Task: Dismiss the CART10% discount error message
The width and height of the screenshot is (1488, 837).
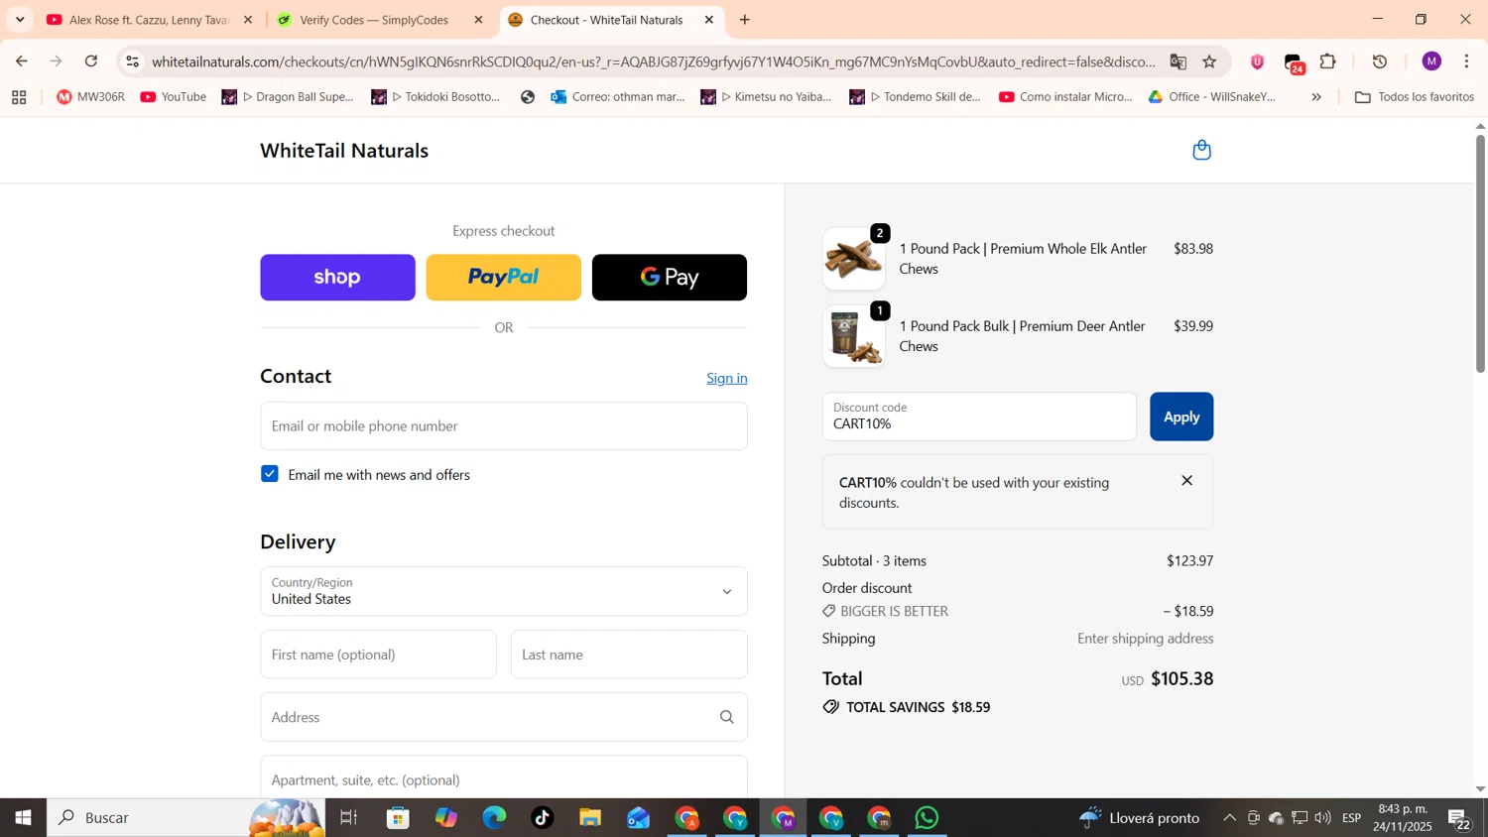Action: 1186,481
